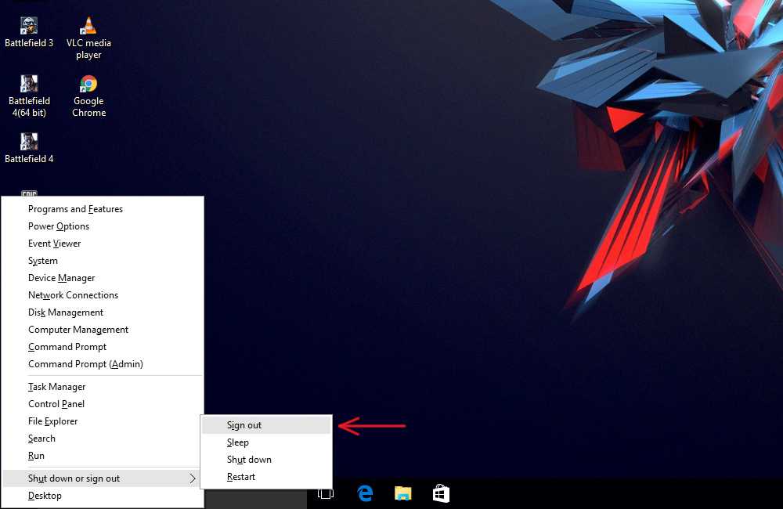The width and height of the screenshot is (783, 509).
Task: Open the File Explorer folder icon on the taskbar
Action: [403, 494]
